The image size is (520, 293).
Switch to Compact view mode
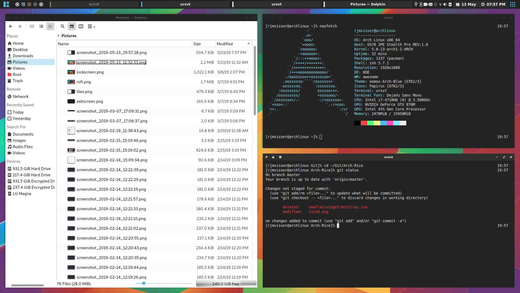41,26
